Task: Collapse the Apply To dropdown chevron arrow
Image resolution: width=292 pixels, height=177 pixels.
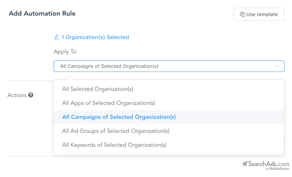Action: coord(277,66)
